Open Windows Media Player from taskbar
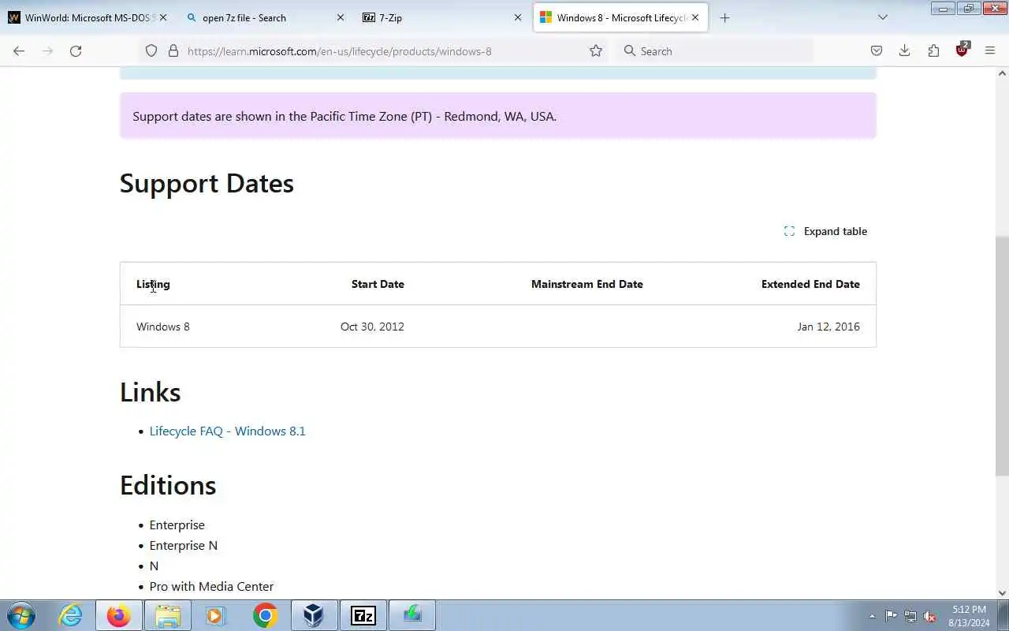The height and width of the screenshot is (631, 1009). (216, 615)
